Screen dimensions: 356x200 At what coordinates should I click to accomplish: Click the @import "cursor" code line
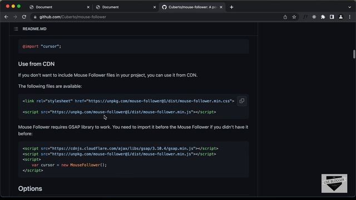[42, 46]
